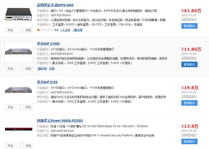Click the ¥13.8万 price text
Viewport: 209px width, 149px height.
pyautogui.click(x=190, y=126)
